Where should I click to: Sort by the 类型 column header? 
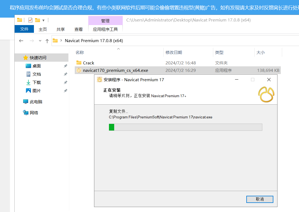(x=219, y=52)
